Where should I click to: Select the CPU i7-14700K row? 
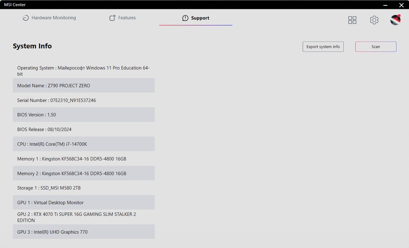(x=84, y=144)
